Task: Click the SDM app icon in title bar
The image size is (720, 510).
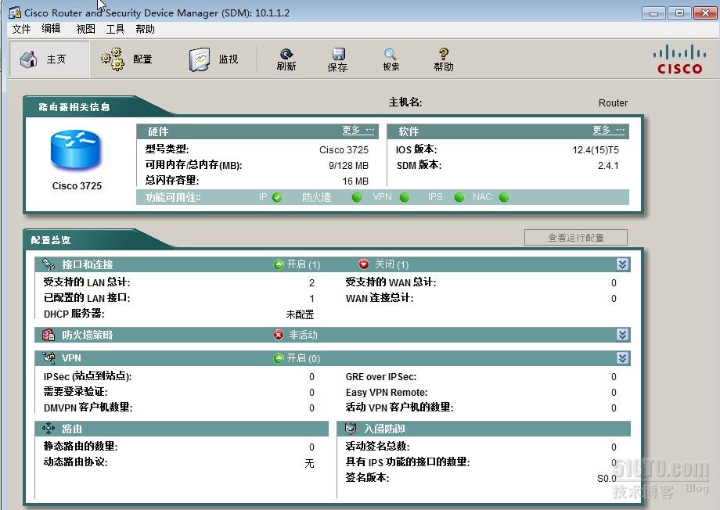Action: 15,13
